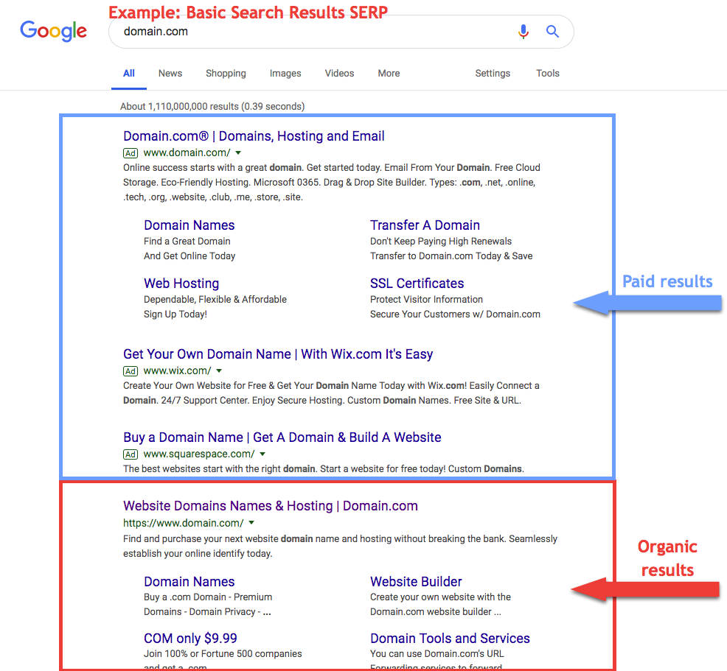Click 'Protect Visitor Information' text

point(427,300)
